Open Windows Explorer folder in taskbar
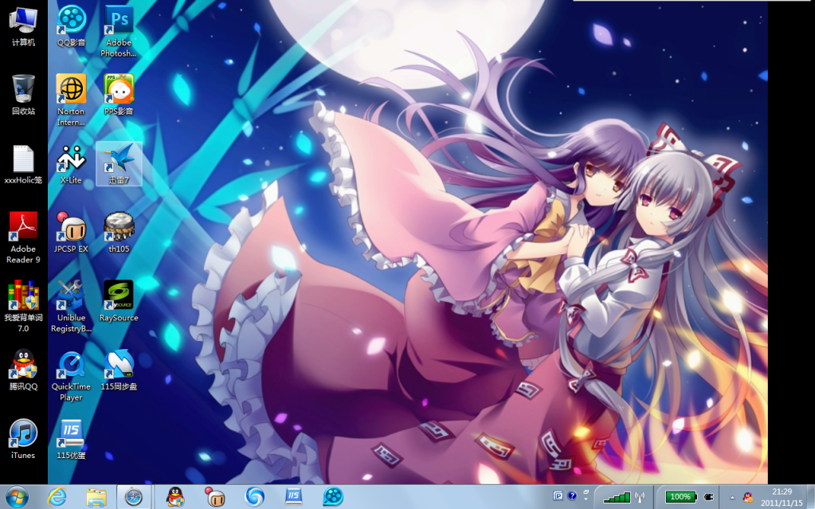This screenshot has height=509, width=815. click(x=96, y=497)
